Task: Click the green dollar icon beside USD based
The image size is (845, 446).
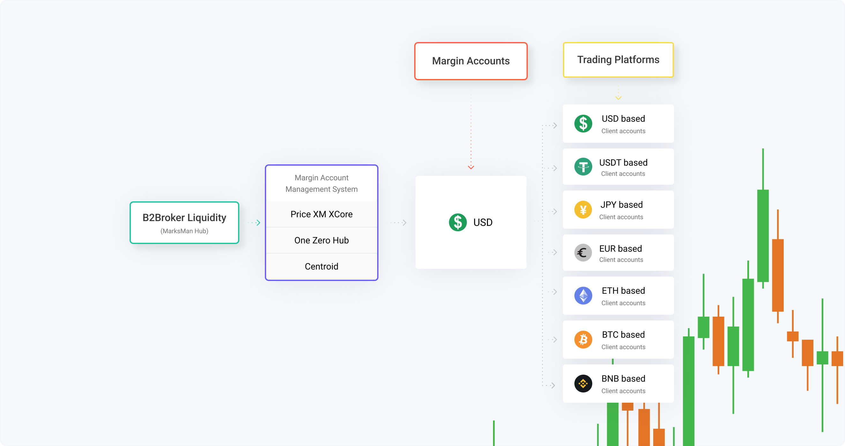Action: [x=583, y=124]
